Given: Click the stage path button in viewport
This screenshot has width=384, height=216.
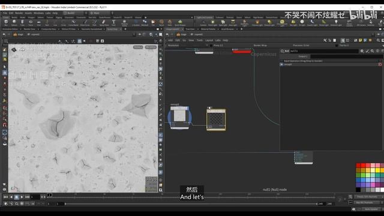Looking at the screenshot, I should [18, 35].
